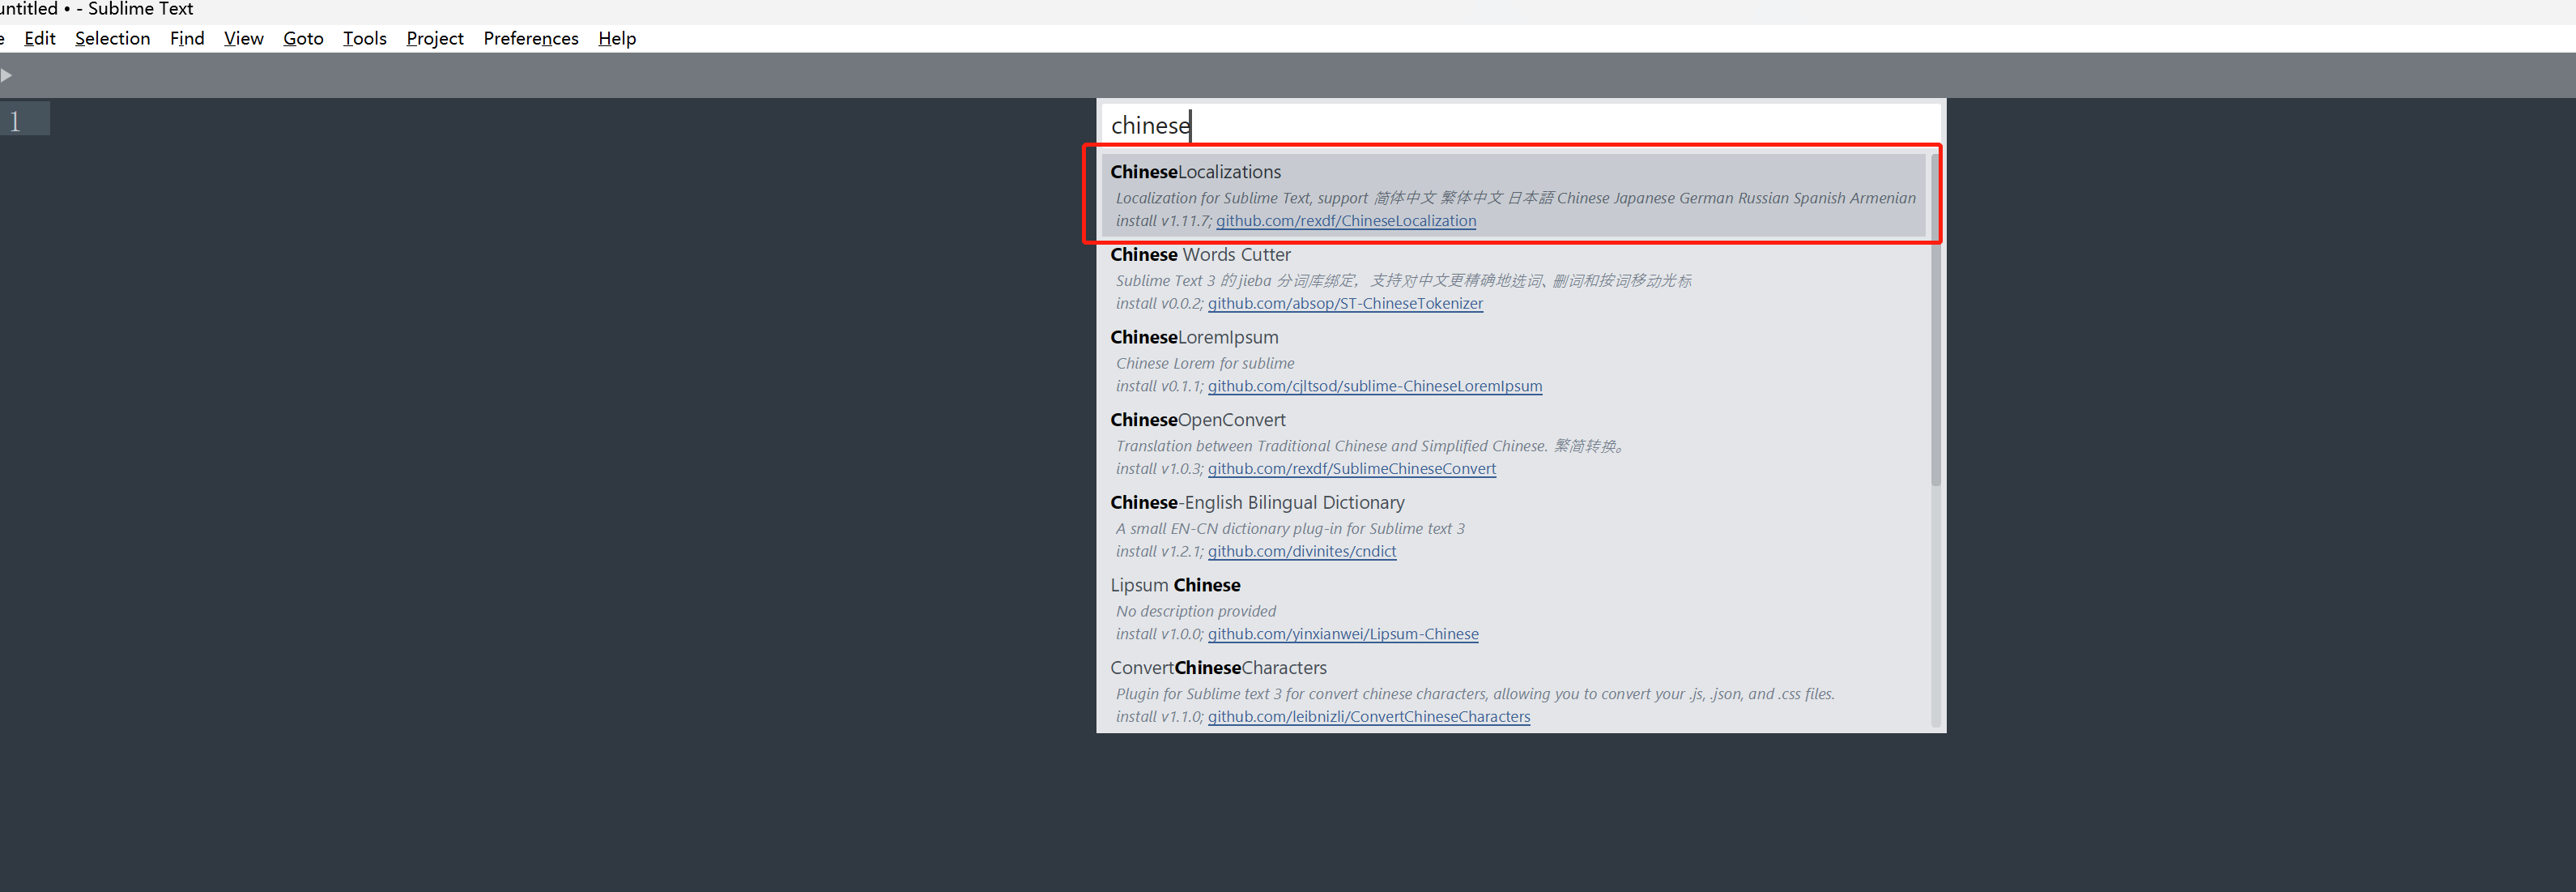Open the Help menu
Viewport: 2576px width, 892px height.
617,38
